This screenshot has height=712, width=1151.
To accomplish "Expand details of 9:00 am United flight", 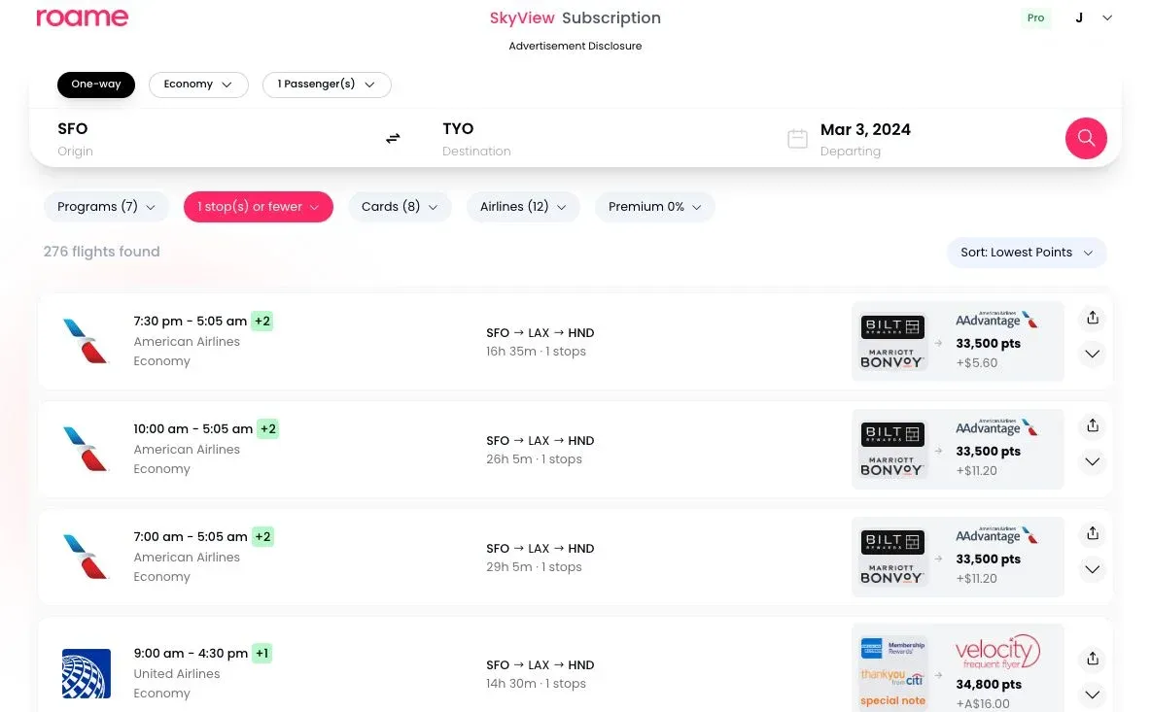I will [1093, 695].
